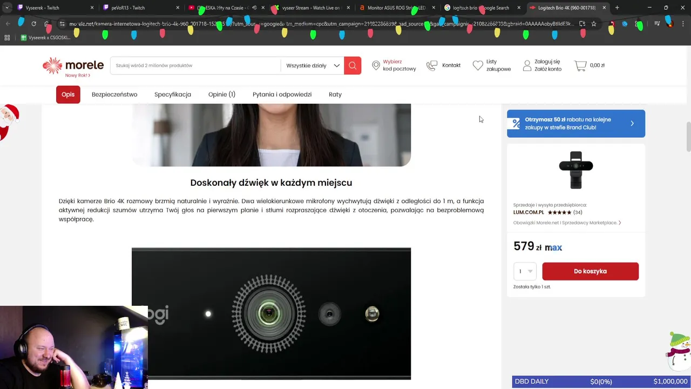The width and height of the screenshot is (691, 389).
Task: Click the user account silhouette icon
Action: point(527,65)
